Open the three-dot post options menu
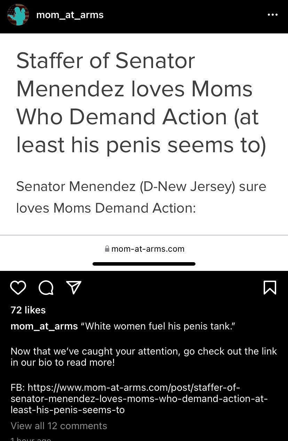Viewport: 288px width, 441px height. point(272,15)
